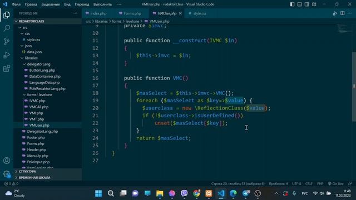Open the Explorer view in activity bar

coord(7,15)
